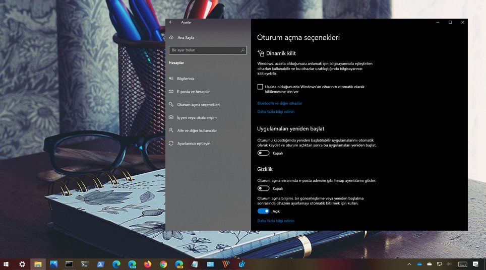
Task: Turn on Uygulamaları yeniden başlat toggle
Action: 263,153
